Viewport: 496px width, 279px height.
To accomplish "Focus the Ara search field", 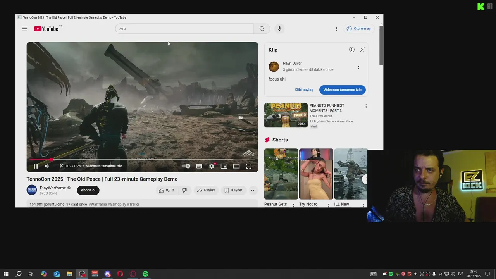I will click(184, 29).
